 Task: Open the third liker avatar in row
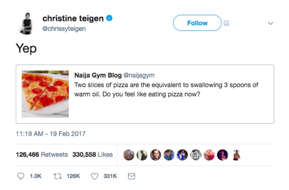click(x=156, y=155)
